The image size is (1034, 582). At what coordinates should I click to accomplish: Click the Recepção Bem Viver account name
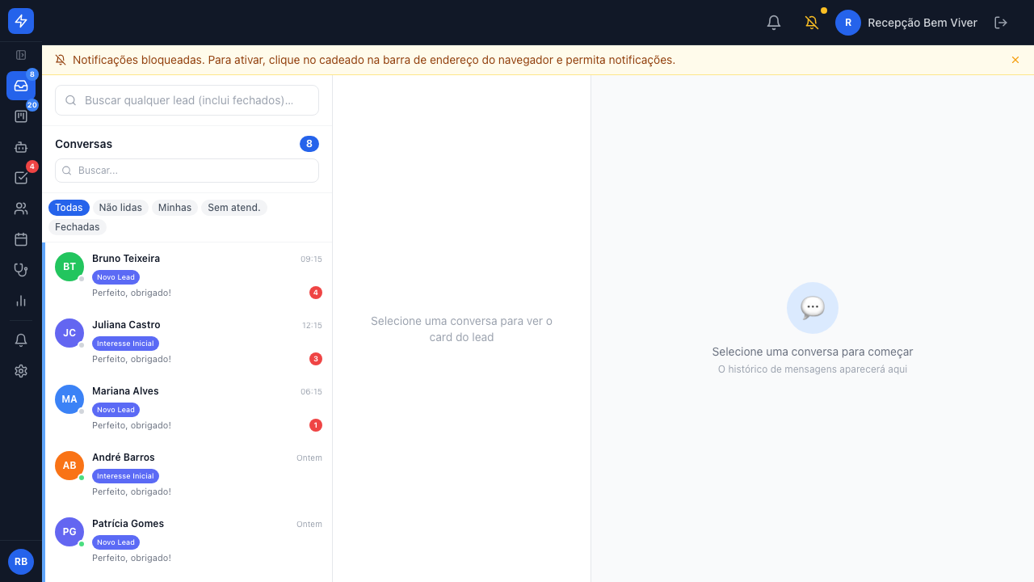[923, 23]
